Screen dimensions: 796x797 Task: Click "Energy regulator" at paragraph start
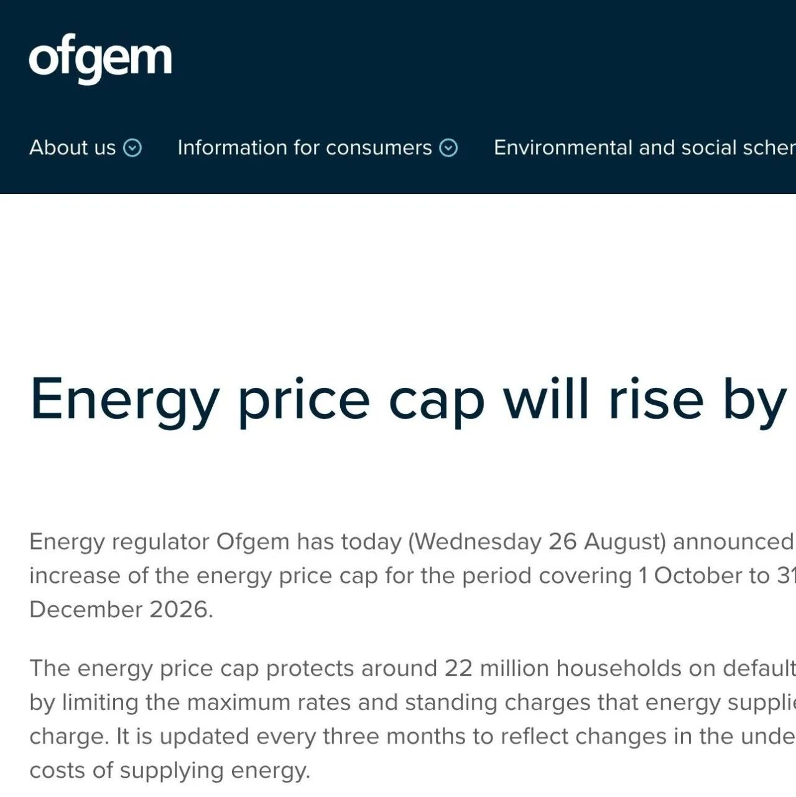[119, 542]
